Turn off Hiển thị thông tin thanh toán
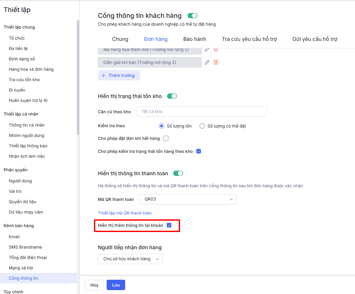Viewport: 355px width, 294px height. [x=178, y=173]
